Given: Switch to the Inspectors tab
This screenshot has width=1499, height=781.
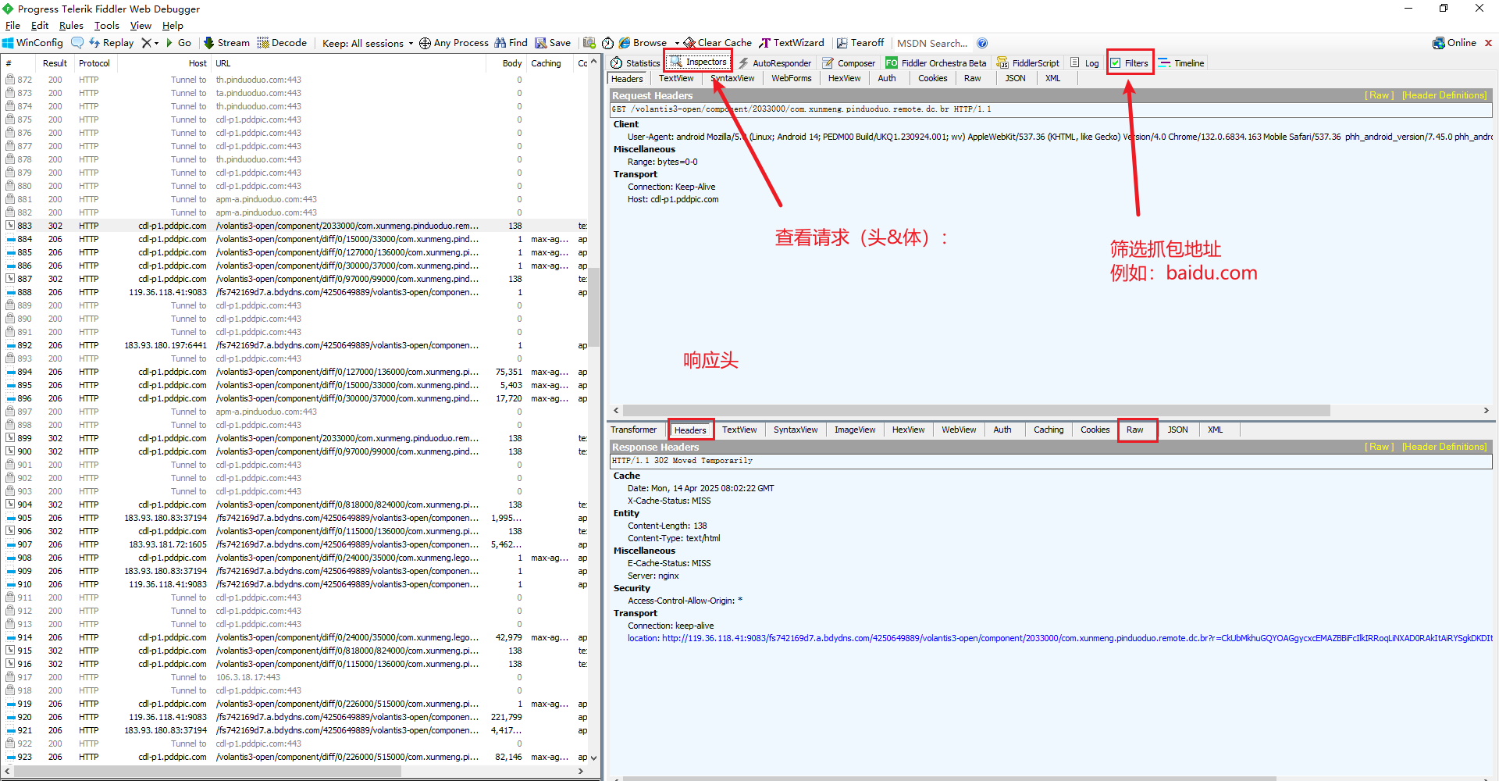Looking at the screenshot, I should point(698,62).
